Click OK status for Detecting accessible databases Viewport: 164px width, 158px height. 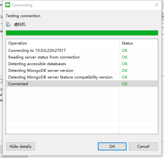(125, 64)
